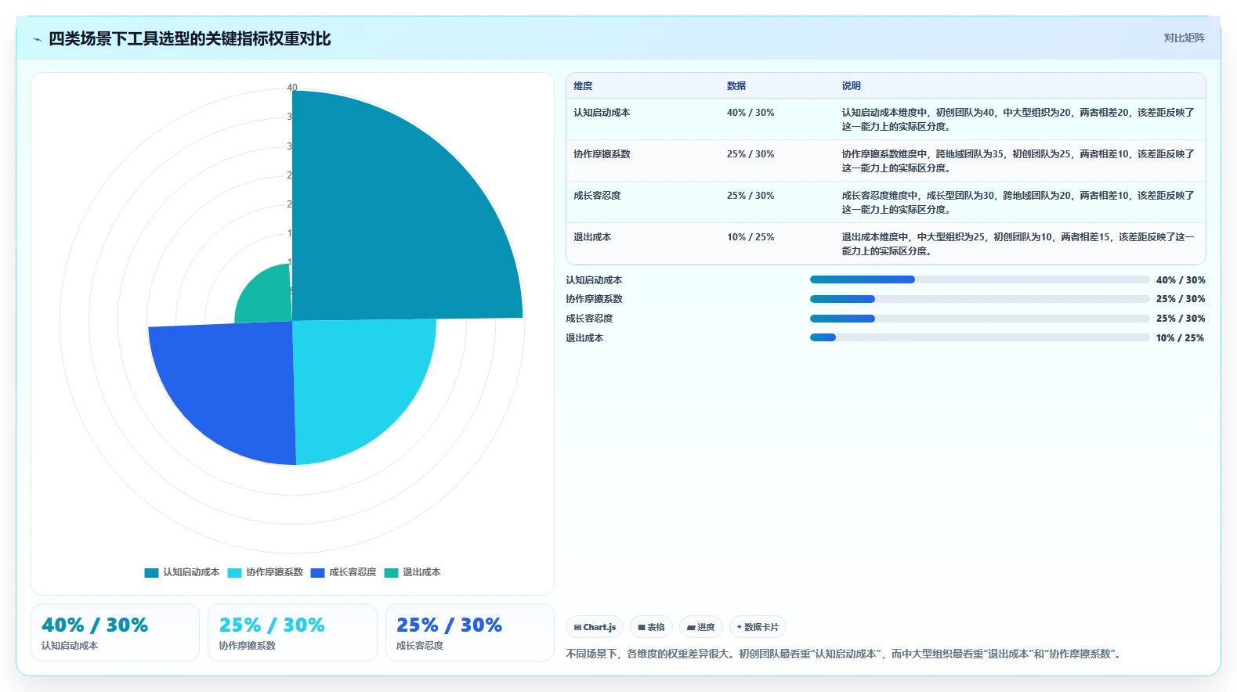Click the 认知启动成本 description text in table

pyautogui.click(x=1018, y=120)
